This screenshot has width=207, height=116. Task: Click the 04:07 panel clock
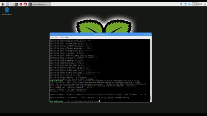(200, 4)
